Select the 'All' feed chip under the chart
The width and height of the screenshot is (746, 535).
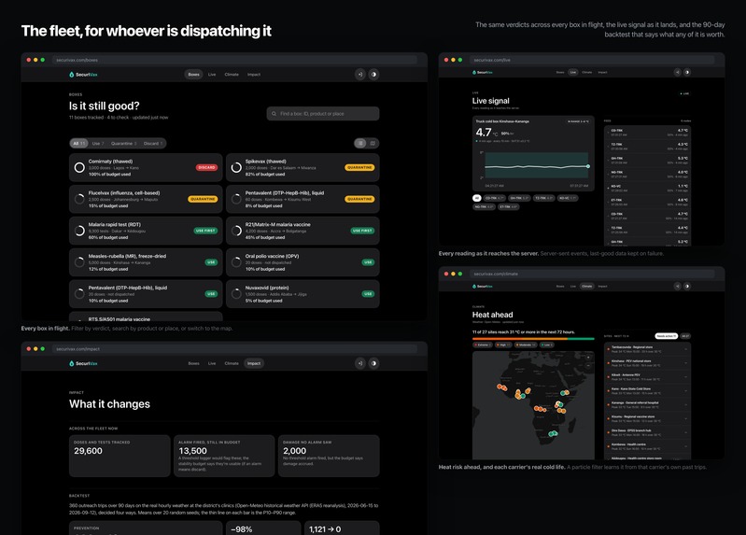click(x=477, y=198)
